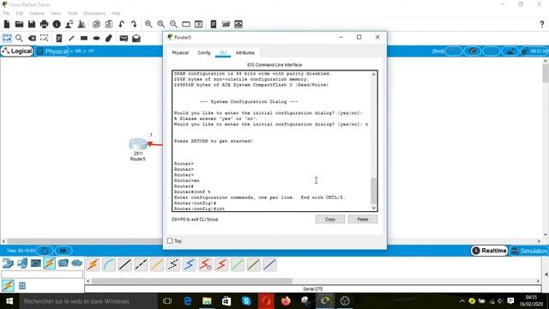Pick the Copper Straight-Through solid black cable
The height and width of the screenshot is (309, 549).
[x=124, y=264]
